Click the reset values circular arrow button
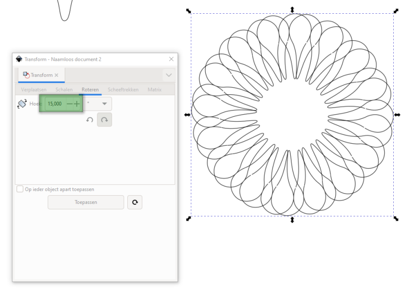 (x=135, y=202)
